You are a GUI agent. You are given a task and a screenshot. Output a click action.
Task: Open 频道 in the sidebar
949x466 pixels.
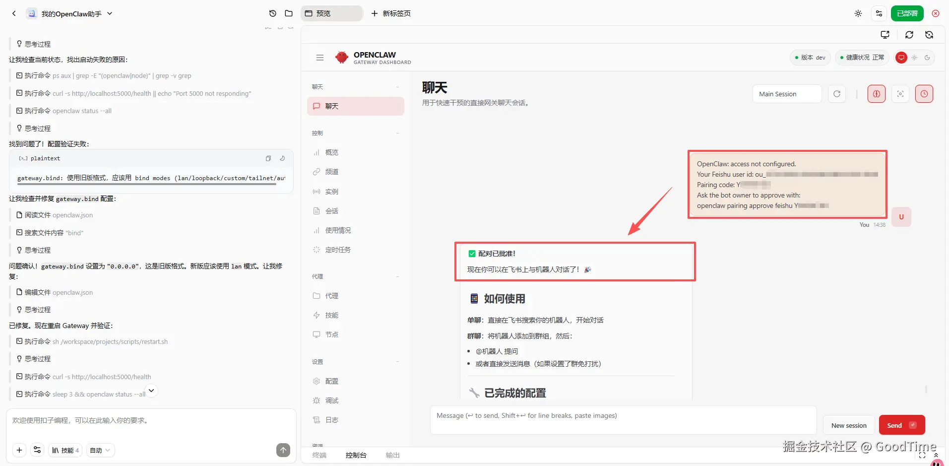coord(356,172)
